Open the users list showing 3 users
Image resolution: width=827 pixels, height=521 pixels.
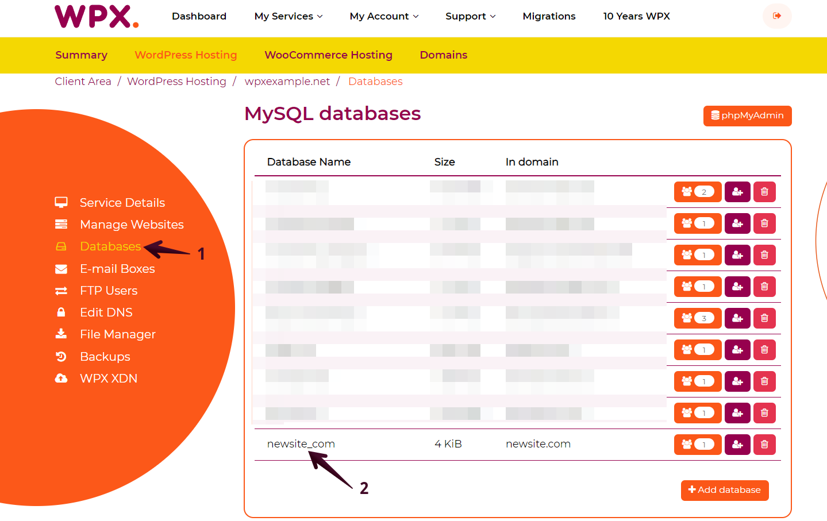pos(697,318)
